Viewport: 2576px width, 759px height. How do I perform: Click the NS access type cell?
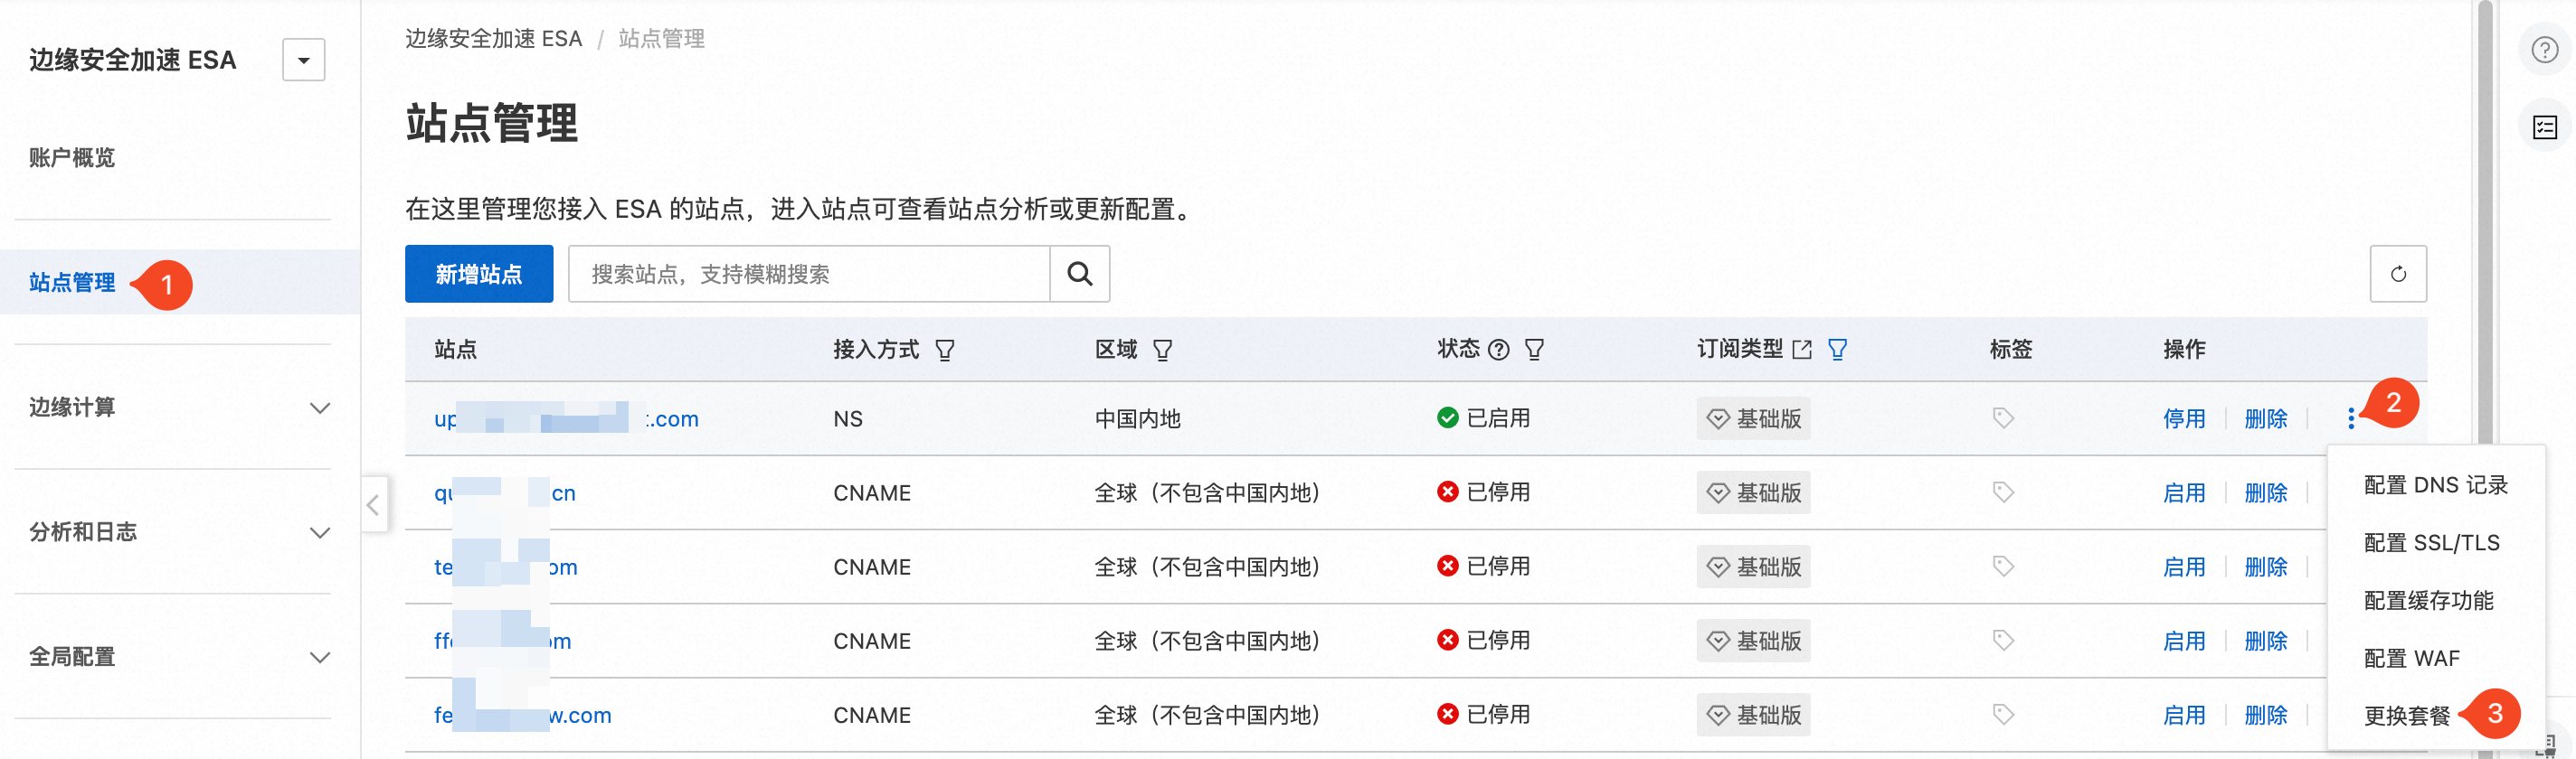point(848,418)
